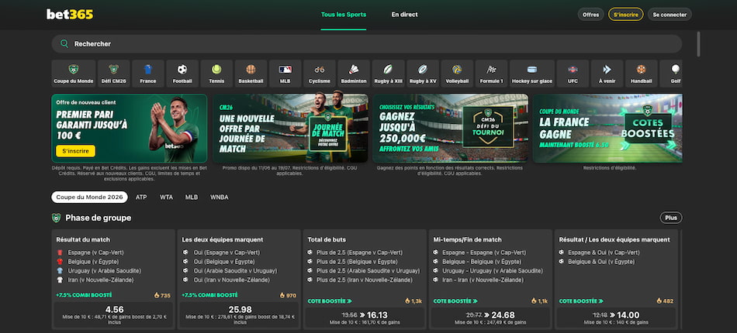Open the Défi du Tournoi banner
737x333 pixels.
pyautogui.click(x=450, y=128)
